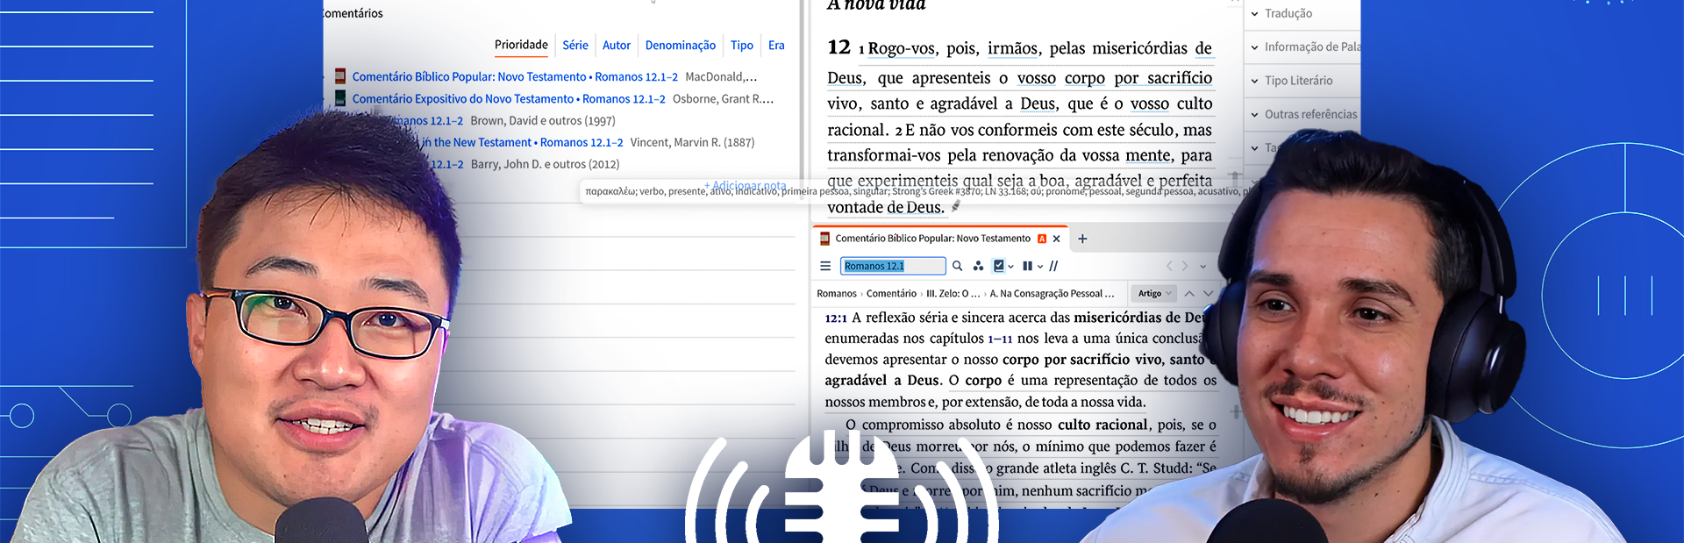Go back with the left chevron

point(1168,266)
